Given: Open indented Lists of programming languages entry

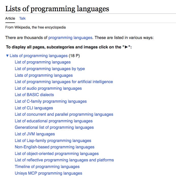Looking at the screenshot, I should tap(44, 75).
